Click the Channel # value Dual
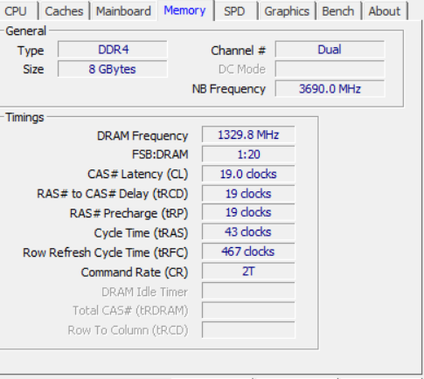424x379 pixels. click(330, 50)
